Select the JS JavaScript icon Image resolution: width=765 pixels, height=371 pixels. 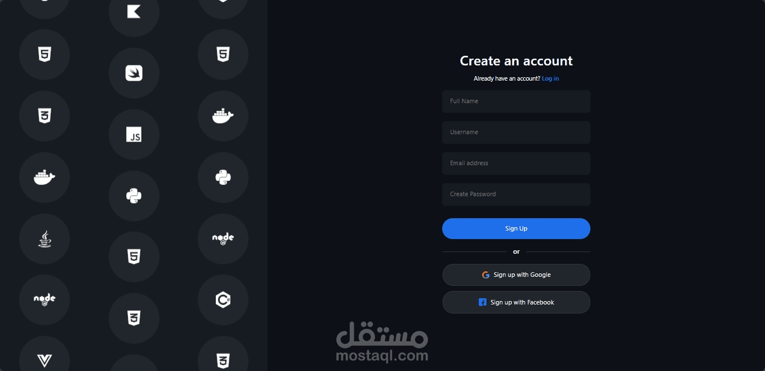[134, 135]
